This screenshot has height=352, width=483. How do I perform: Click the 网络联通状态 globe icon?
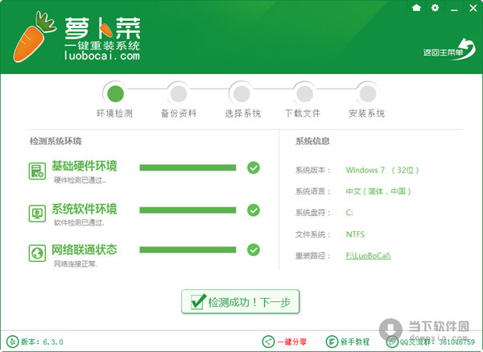click(x=37, y=253)
